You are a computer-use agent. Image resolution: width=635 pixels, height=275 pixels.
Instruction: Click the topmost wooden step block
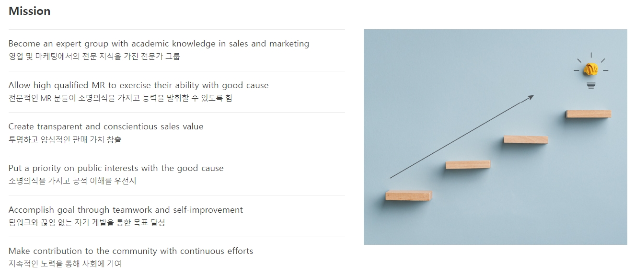click(589, 114)
